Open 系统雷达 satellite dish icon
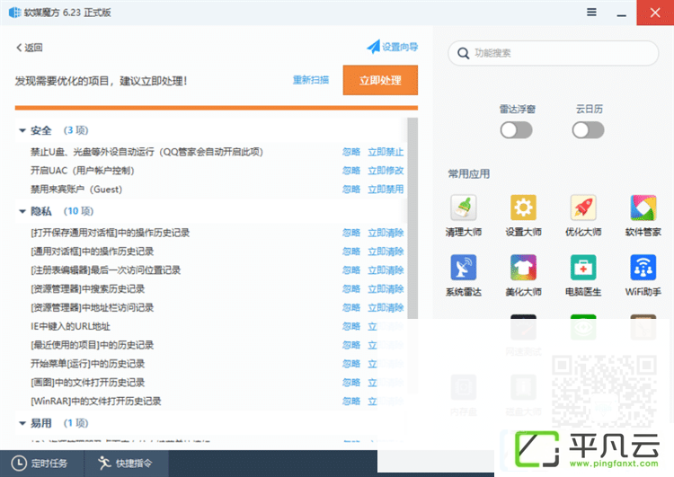Screen dimensions: 674x477 (464, 268)
